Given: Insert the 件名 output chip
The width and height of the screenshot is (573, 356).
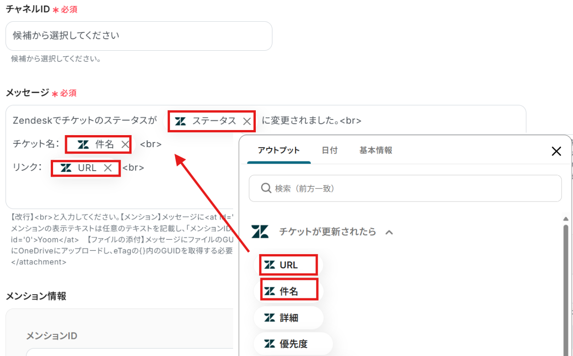Looking at the screenshot, I should (289, 291).
